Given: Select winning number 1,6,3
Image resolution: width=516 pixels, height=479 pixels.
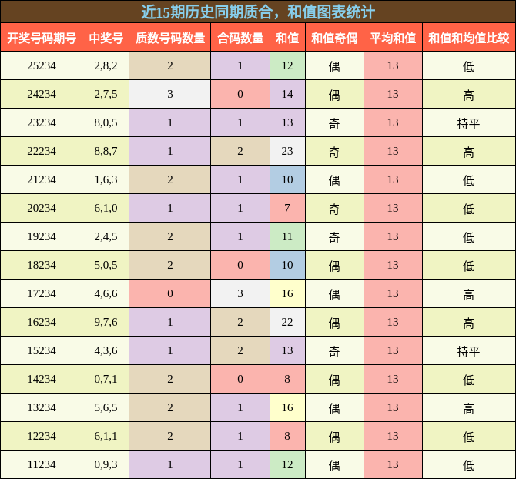Looking at the screenshot, I should [106, 179].
